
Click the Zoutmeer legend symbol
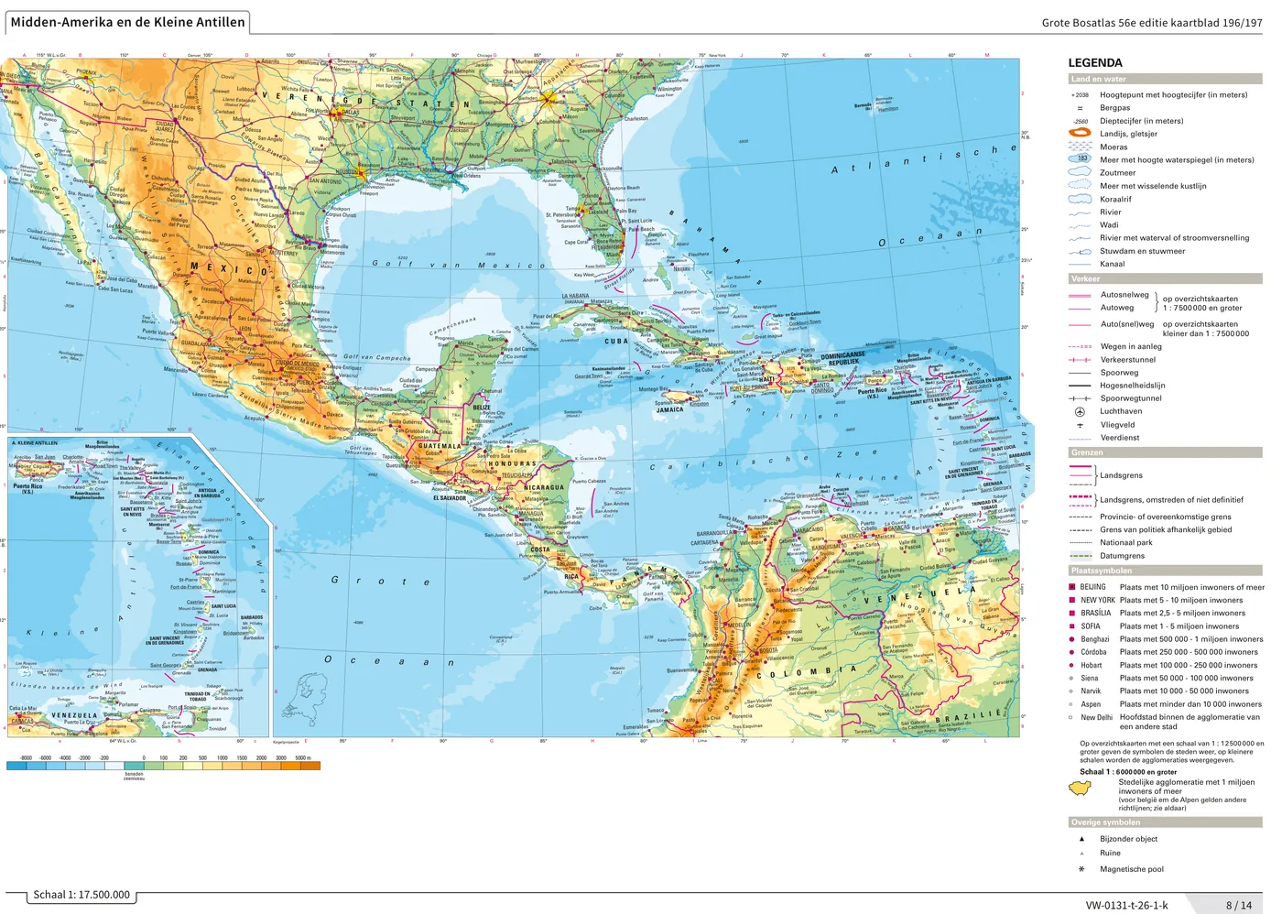pos(1080,172)
